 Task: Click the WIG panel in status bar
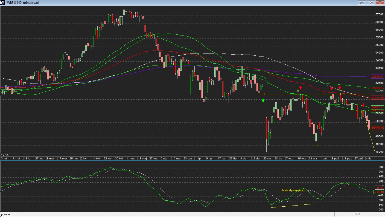click(358, 215)
